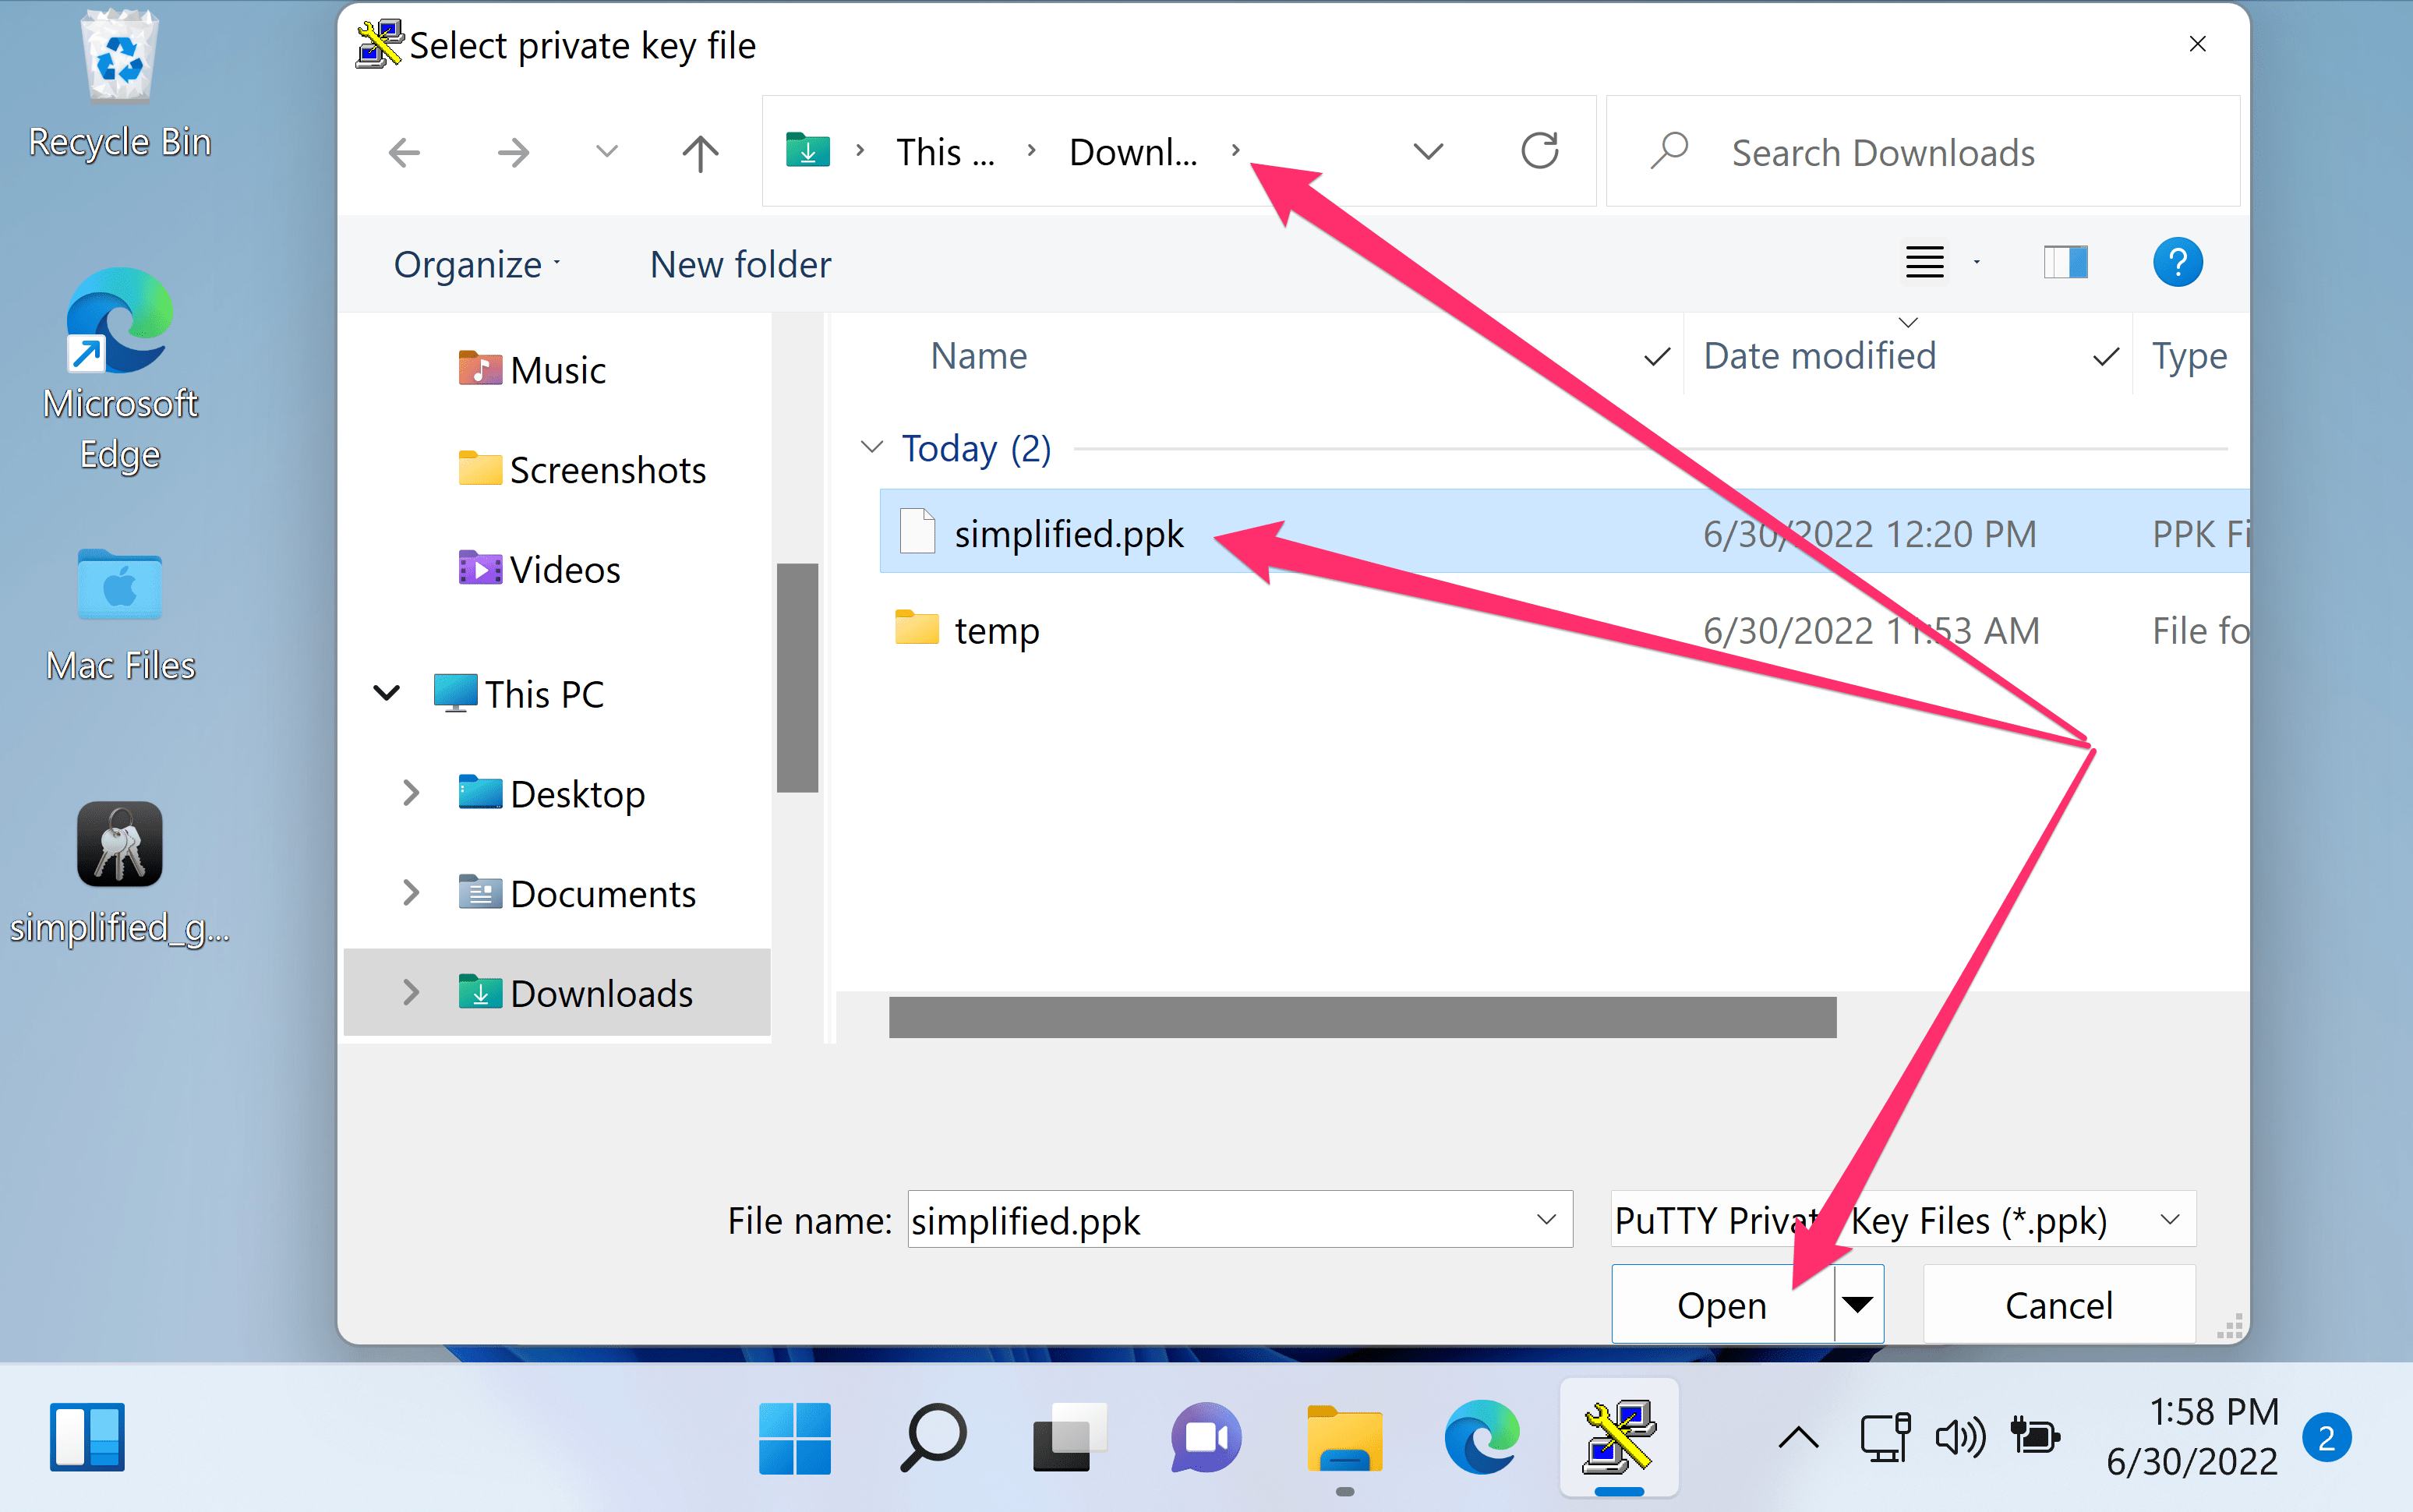Go up to the parent folder
2413x1512 pixels.
[698, 152]
